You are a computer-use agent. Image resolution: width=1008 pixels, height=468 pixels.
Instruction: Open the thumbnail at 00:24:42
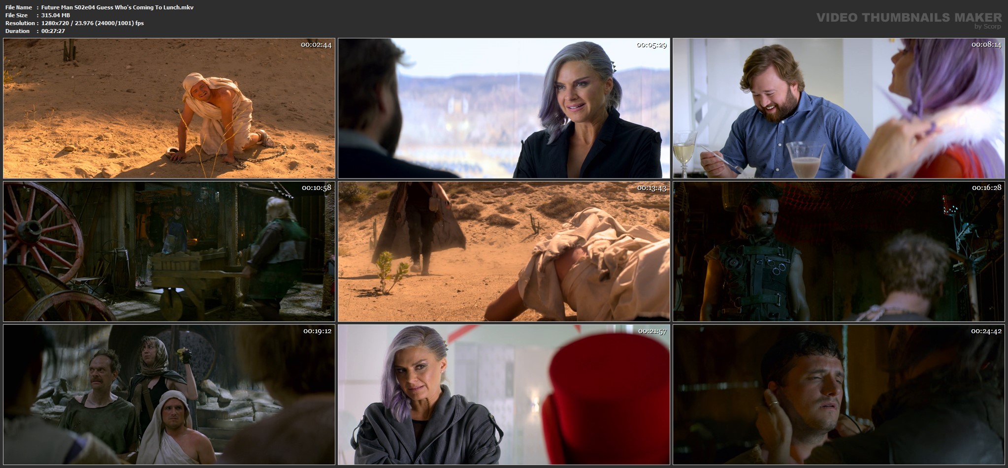[839, 395]
